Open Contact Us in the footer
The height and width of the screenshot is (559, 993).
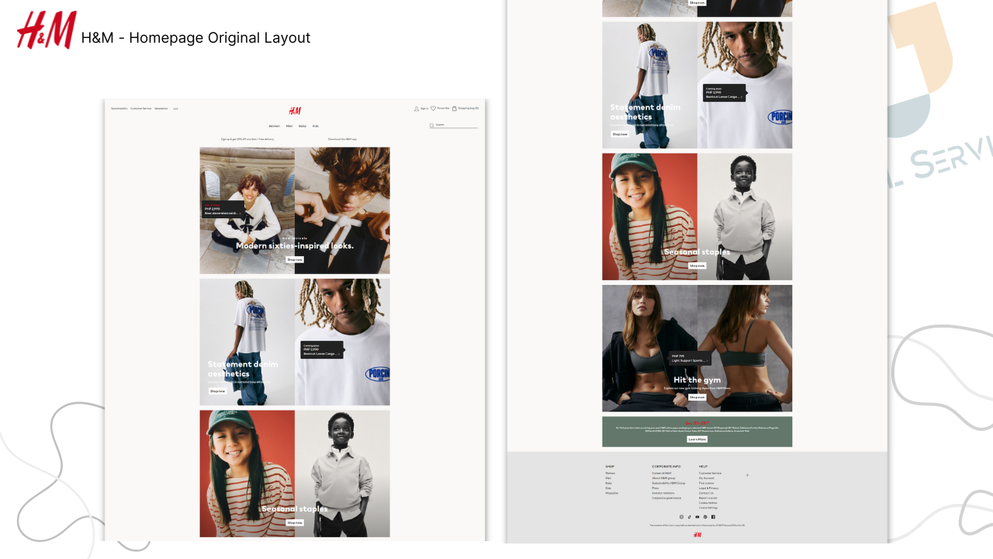(x=706, y=493)
